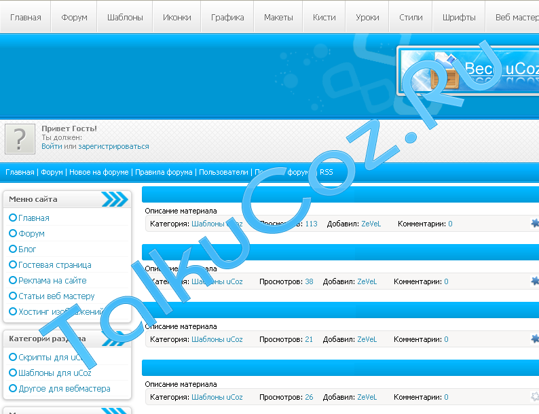Image resolution: width=539 pixels, height=414 pixels.
Task: Open Пользователи in the blue sub-navigation
Action: point(223,172)
